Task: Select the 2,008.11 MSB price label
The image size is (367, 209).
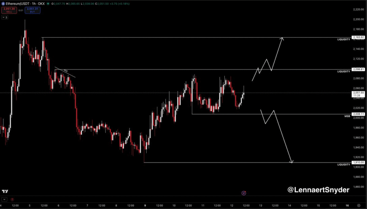Action: [x=358, y=114]
